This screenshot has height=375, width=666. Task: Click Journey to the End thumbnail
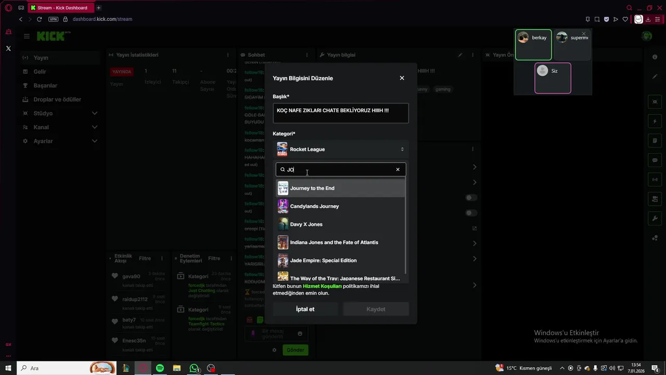coord(283,188)
